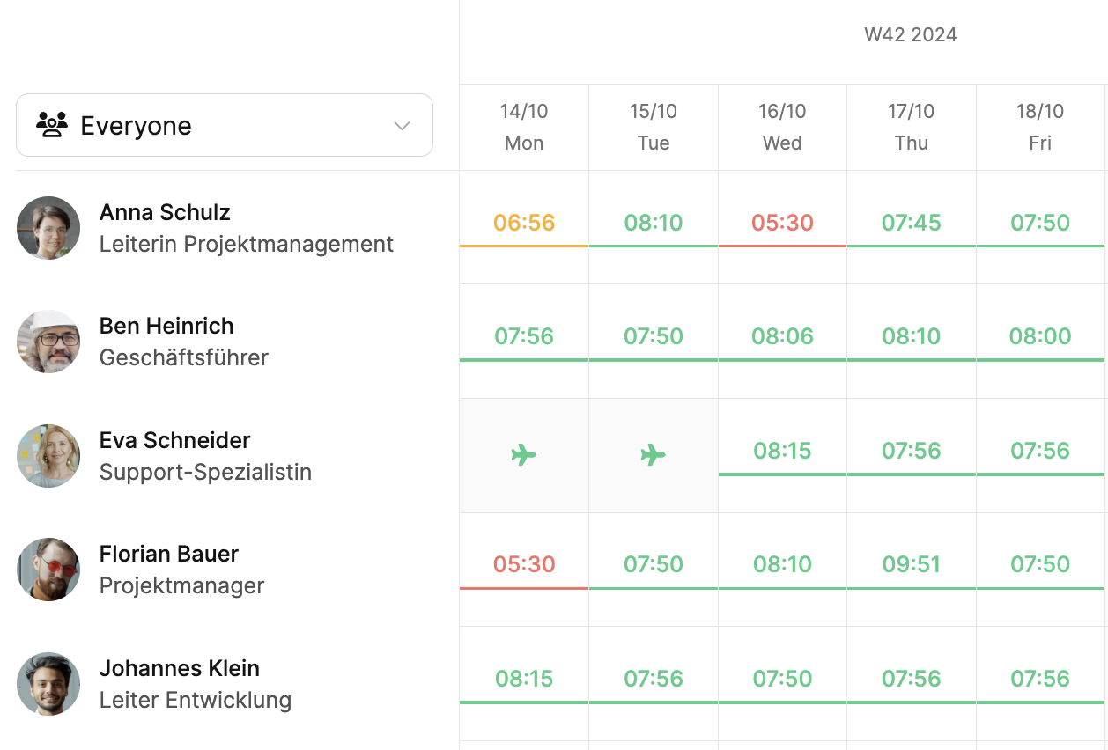Click Florian Bauer's red 05:30 Monday entry

524,564
